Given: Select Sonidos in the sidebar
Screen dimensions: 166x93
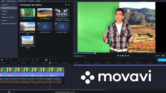Looking at the screenshot, I should coord(4,11).
